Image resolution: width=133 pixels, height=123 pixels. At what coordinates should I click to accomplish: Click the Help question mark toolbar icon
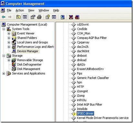(47, 17)
